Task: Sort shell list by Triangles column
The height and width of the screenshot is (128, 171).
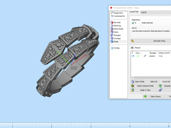Action: (x=153, y=53)
